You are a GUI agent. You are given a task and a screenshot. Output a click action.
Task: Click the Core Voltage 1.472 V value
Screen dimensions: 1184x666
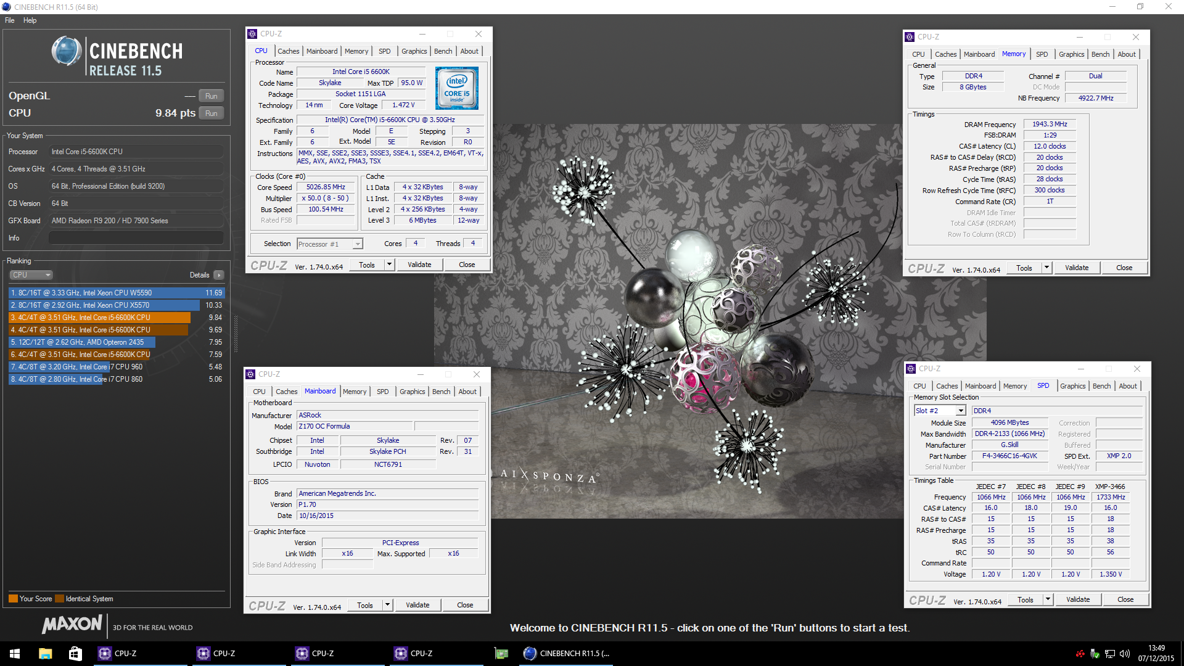pos(403,105)
